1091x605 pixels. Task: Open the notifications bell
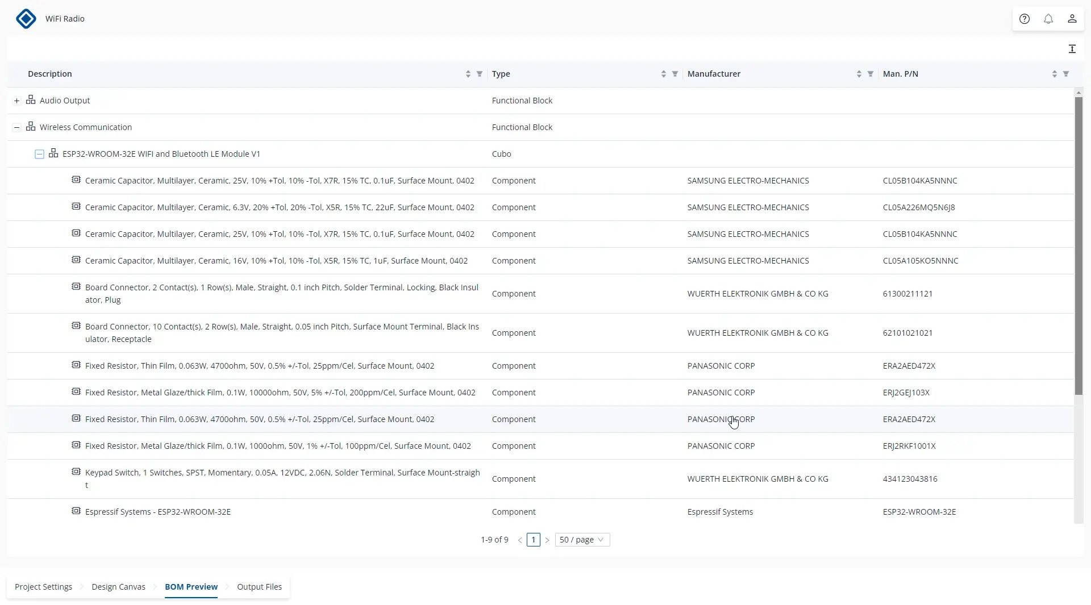coord(1048,19)
